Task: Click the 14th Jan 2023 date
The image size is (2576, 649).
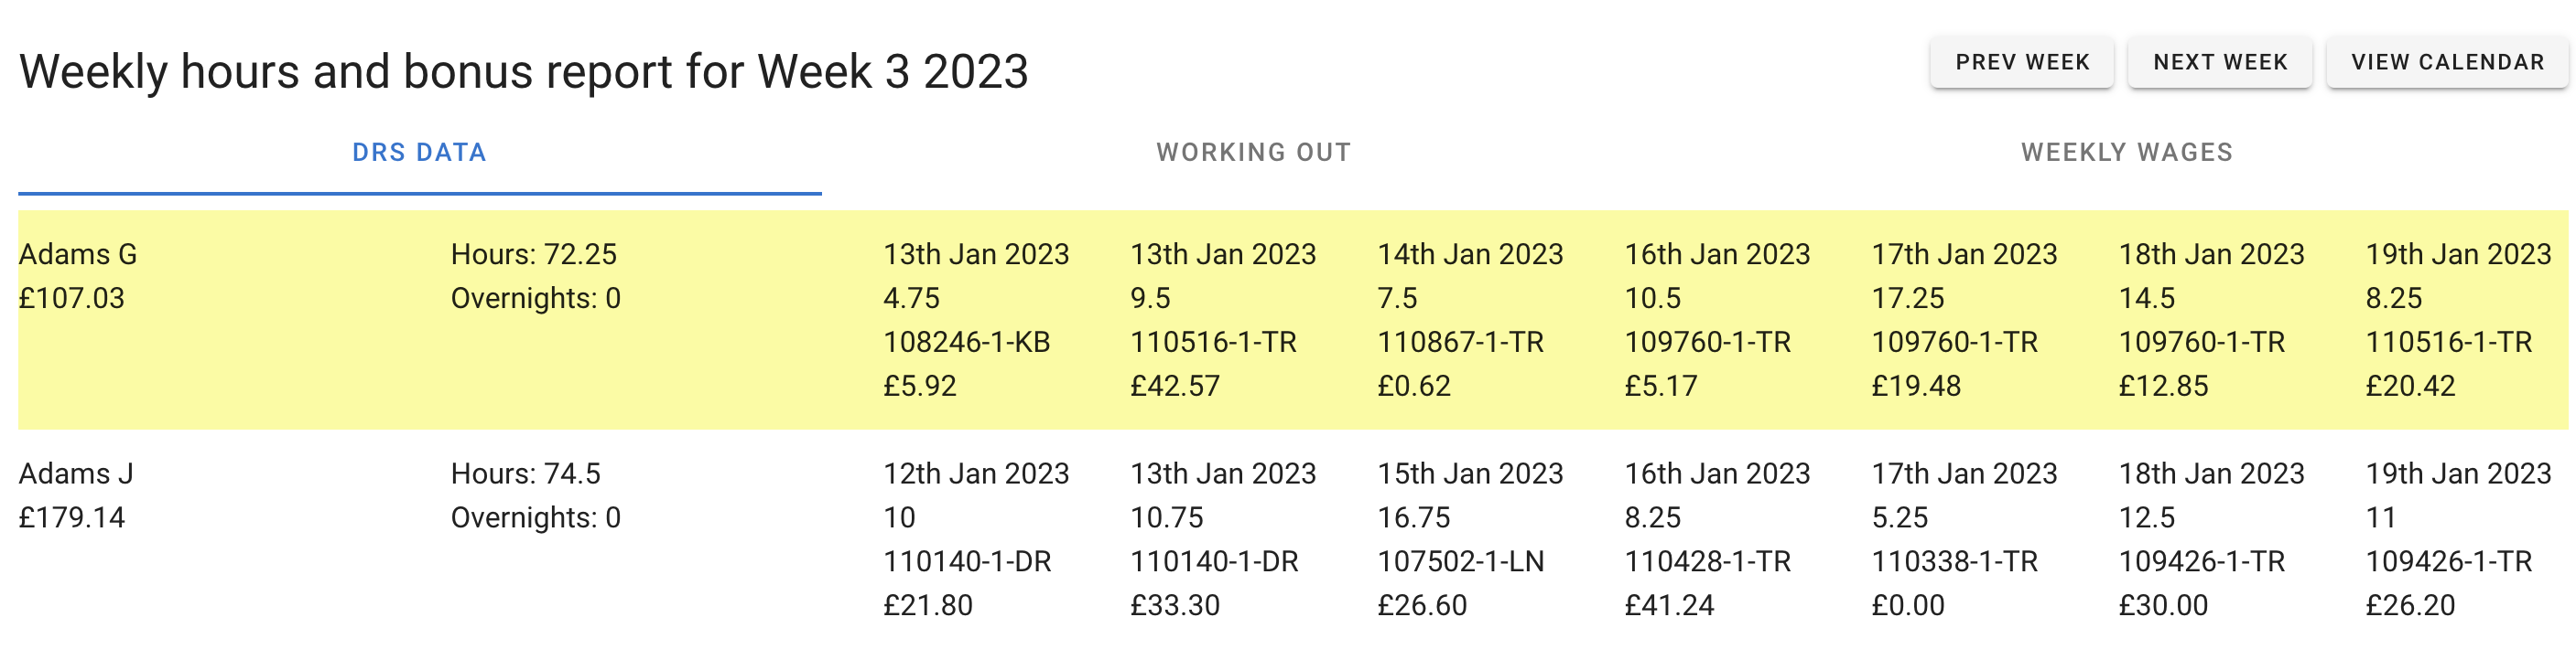Action: click(x=1470, y=255)
